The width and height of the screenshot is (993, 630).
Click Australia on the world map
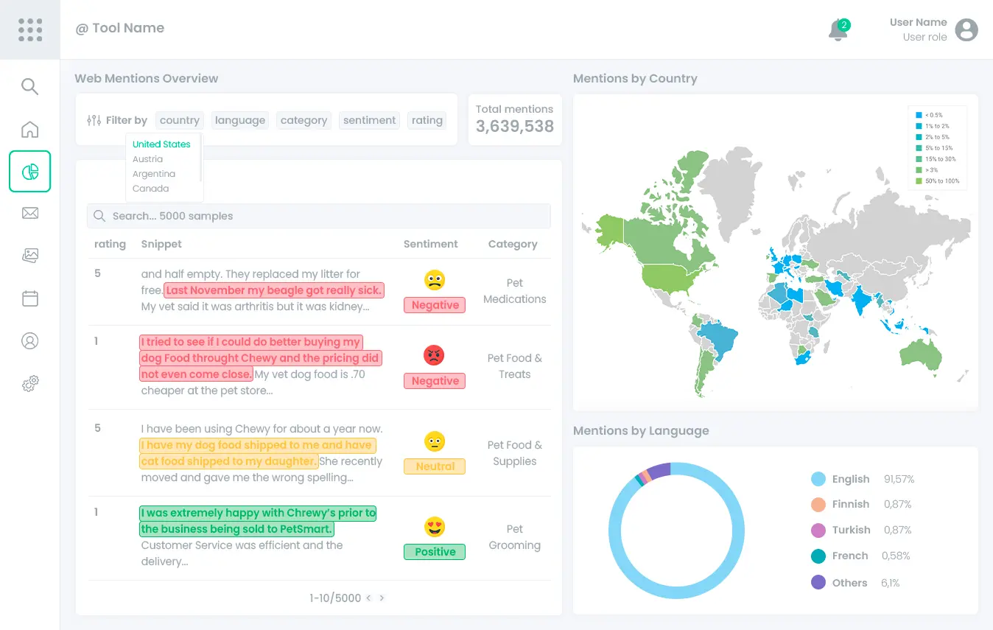pos(921,354)
